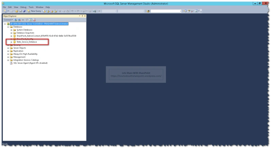Expand the AlwaysOn High Availability folder
Screen dimensions: 272x149
pyautogui.click(x=8, y=54)
